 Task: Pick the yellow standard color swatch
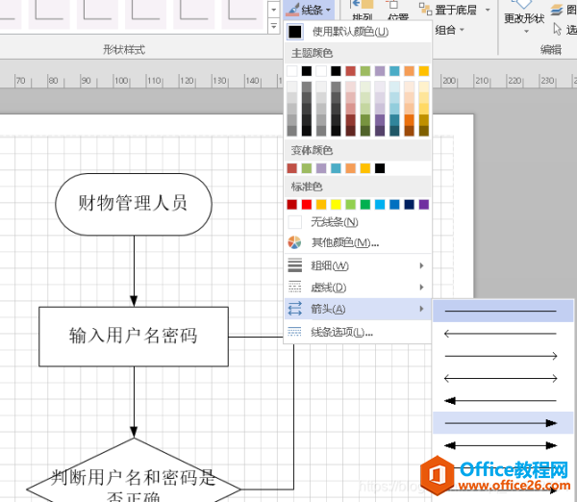pos(336,204)
